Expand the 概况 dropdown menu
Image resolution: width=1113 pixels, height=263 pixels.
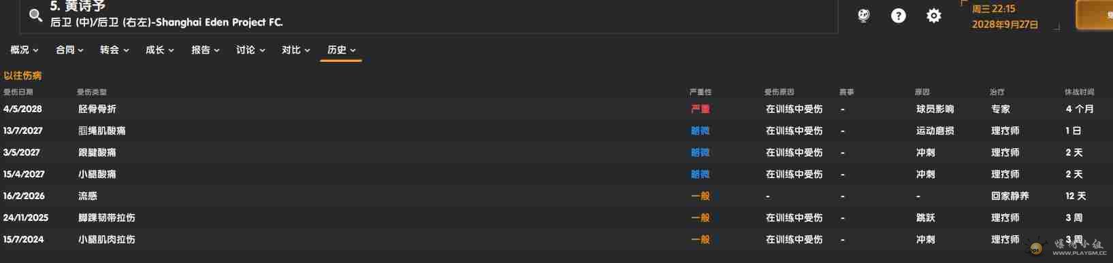coord(25,50)
